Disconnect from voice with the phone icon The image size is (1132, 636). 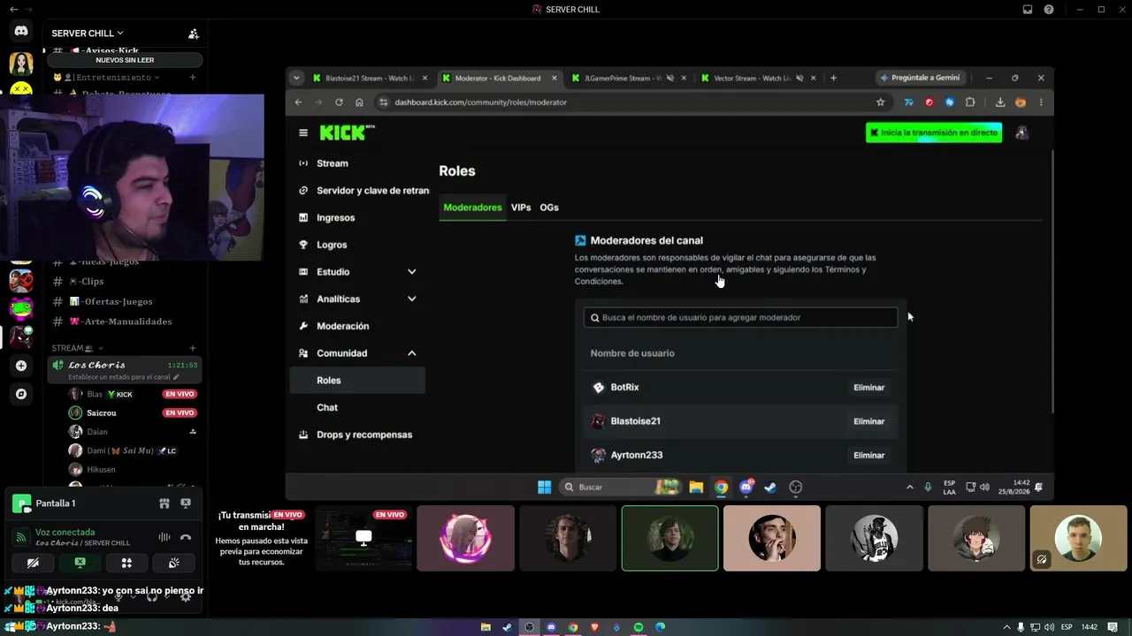pos(186,537)
